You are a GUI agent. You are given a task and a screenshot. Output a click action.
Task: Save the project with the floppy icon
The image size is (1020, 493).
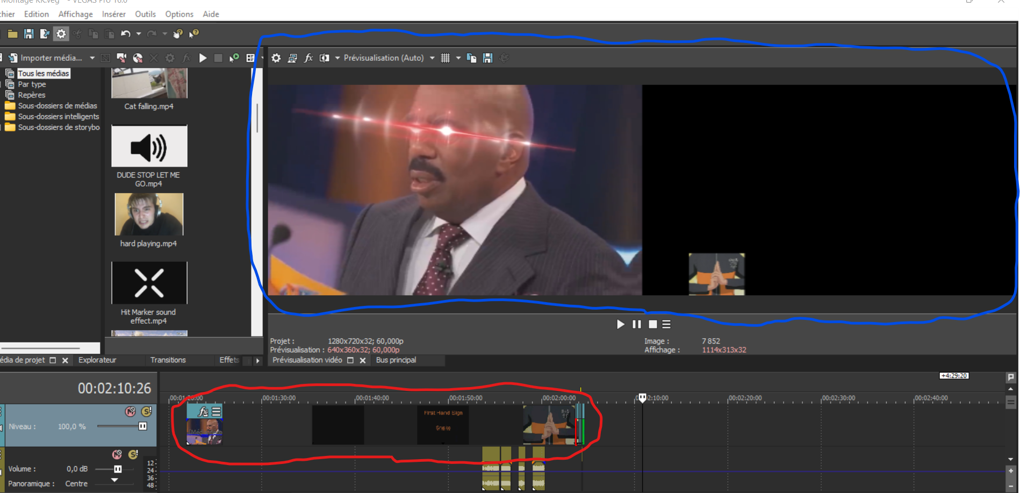(x=28, y=34)
